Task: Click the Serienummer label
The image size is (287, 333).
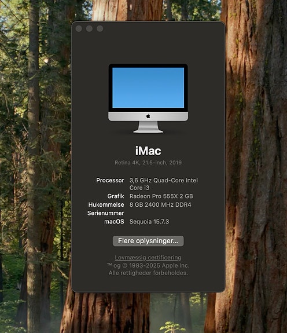Action: [x=106, y=213]
